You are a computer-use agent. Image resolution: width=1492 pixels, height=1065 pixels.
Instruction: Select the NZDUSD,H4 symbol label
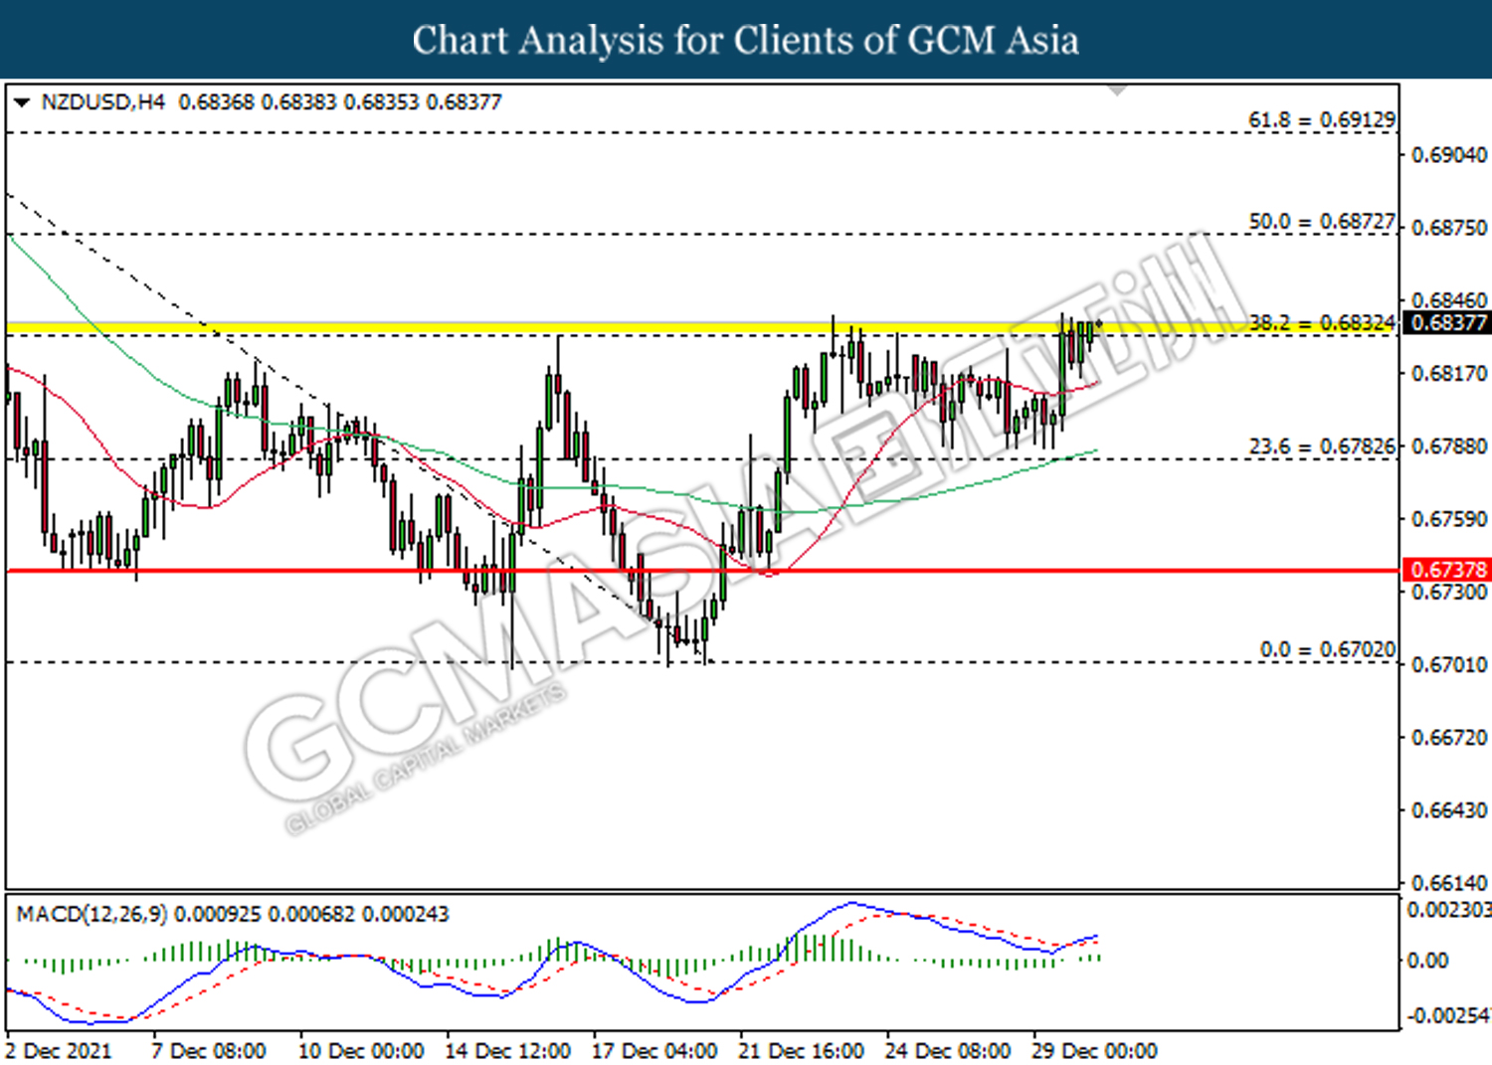(103, 102)
